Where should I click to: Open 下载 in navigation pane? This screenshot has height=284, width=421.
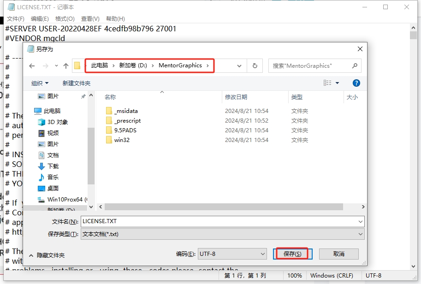(x=48, y=166)
